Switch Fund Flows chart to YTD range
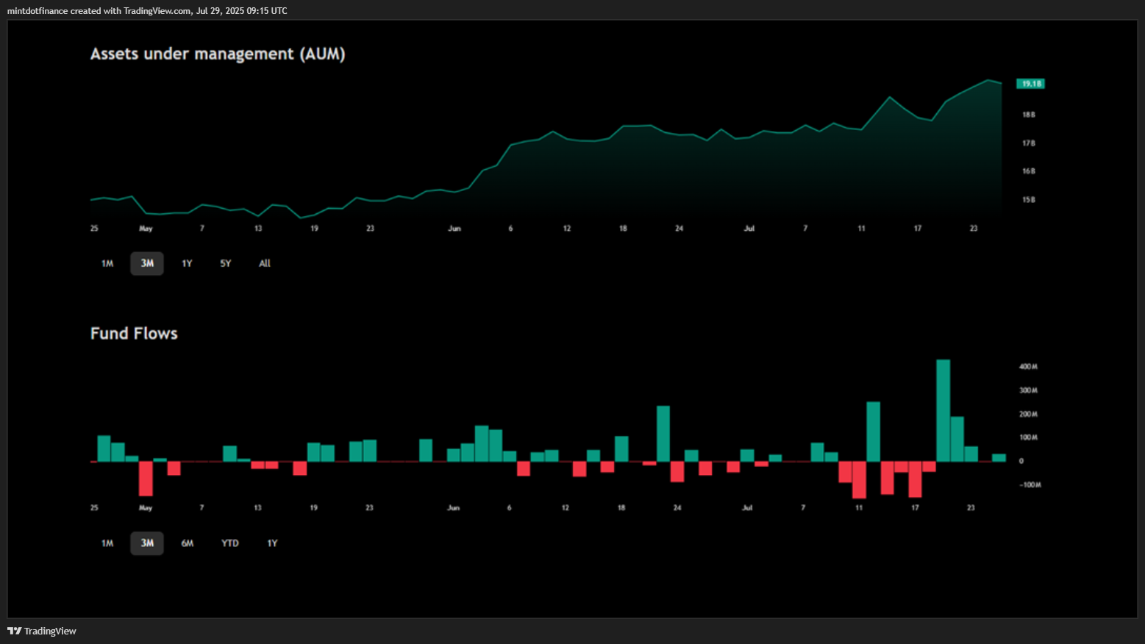Viewport: 1145px width, 644px height. [x=230, y=543]
